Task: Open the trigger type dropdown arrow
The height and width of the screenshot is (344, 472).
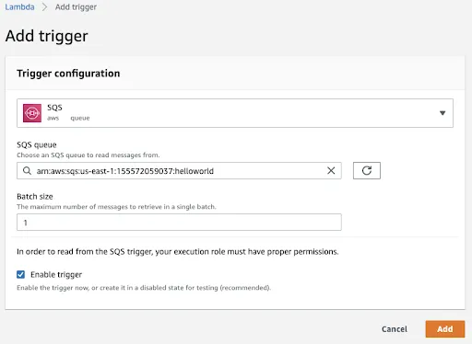Action: tap(442, 113)
